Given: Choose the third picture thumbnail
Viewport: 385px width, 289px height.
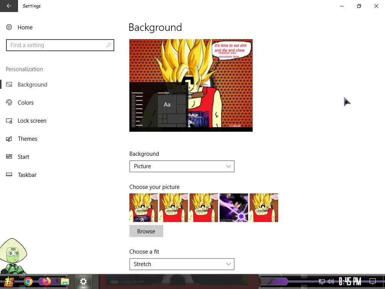Looking at the screenshot, I should click(204, 208).
